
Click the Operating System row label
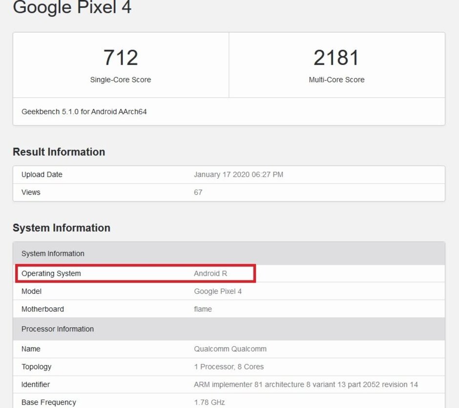point(51,273)
